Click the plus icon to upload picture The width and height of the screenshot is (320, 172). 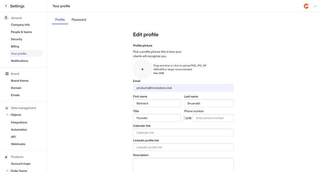(x=143, y=69)
